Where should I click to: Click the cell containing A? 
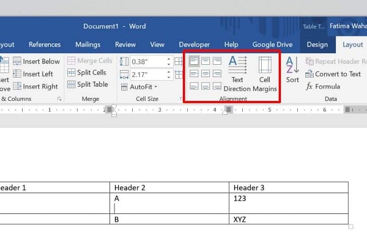169,203
